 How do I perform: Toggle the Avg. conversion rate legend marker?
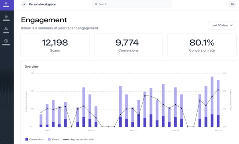coord(66,139)
